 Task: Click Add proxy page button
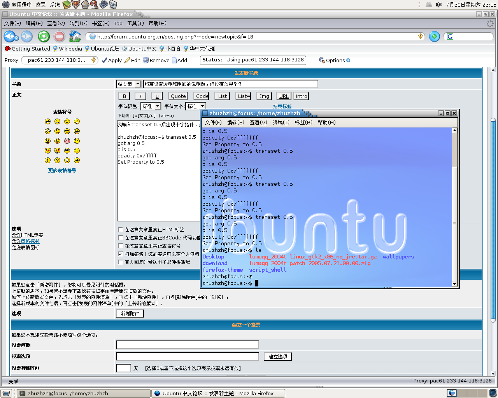pos(179,60)
